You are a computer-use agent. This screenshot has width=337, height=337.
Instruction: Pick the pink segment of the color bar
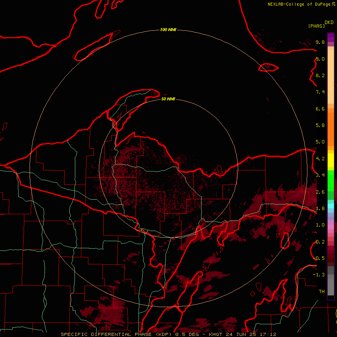(x=331, y=227)
